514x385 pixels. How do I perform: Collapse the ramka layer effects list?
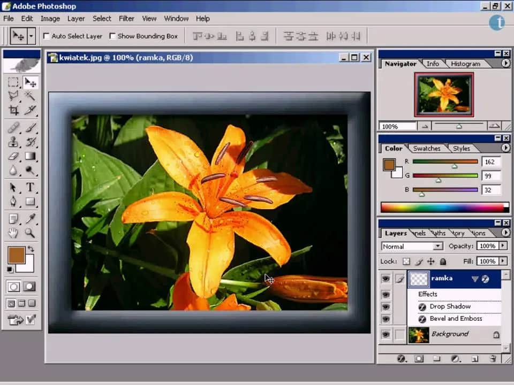coord(474,279)
